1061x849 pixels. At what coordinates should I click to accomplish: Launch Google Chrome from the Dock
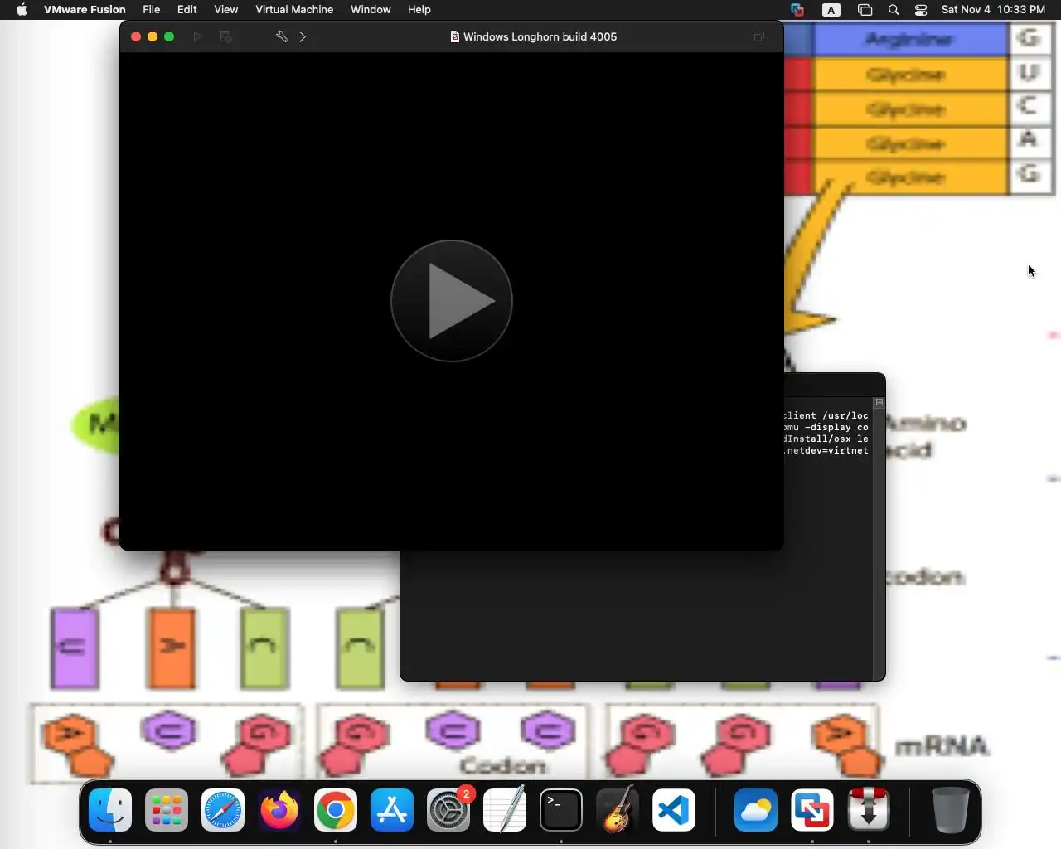(336, 810)
